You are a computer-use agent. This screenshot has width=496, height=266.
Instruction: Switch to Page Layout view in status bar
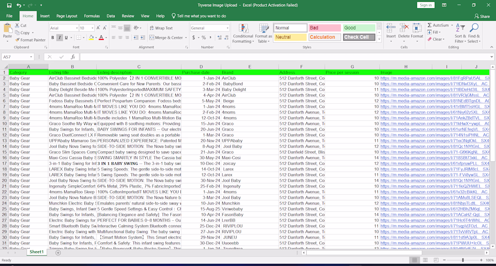coord(425,260)
